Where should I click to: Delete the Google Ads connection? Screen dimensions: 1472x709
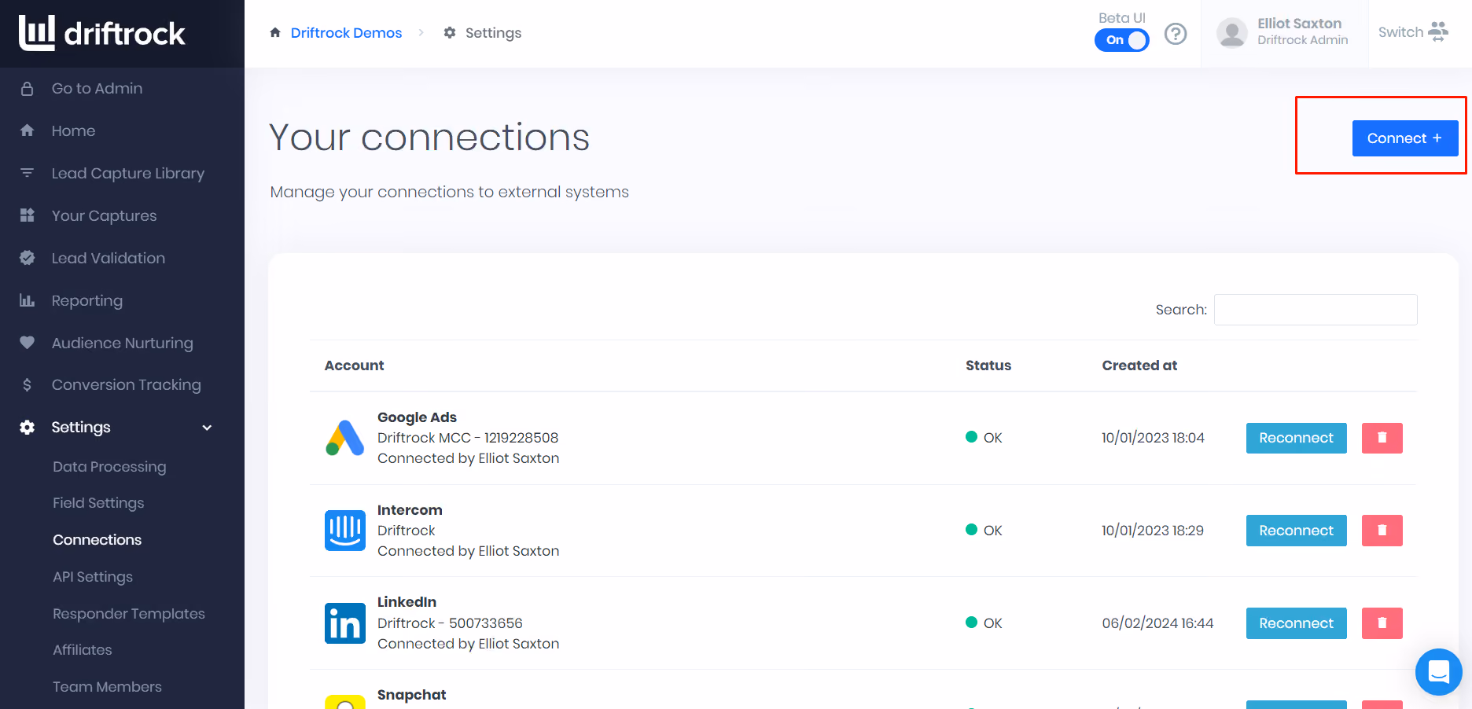click(1382, 438)
